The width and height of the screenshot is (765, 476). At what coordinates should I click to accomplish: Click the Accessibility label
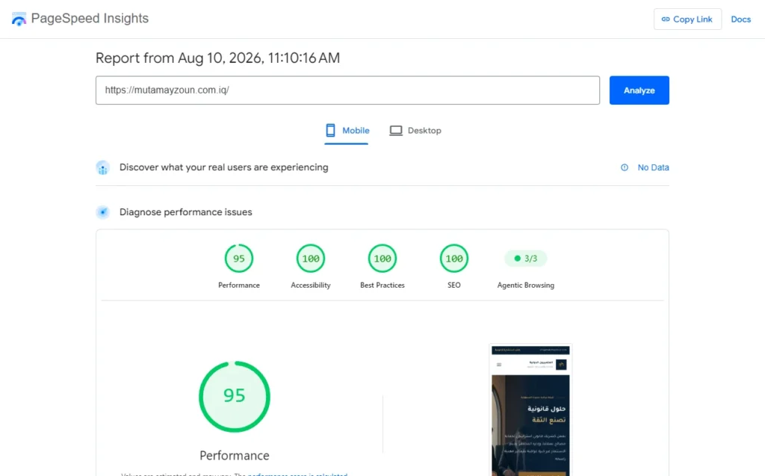(x=310, y=285)
